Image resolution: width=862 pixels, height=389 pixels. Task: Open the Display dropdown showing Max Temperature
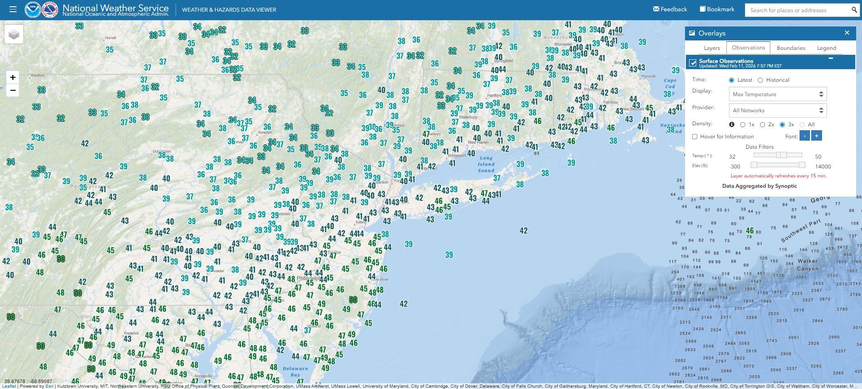[x=777, y=94]
